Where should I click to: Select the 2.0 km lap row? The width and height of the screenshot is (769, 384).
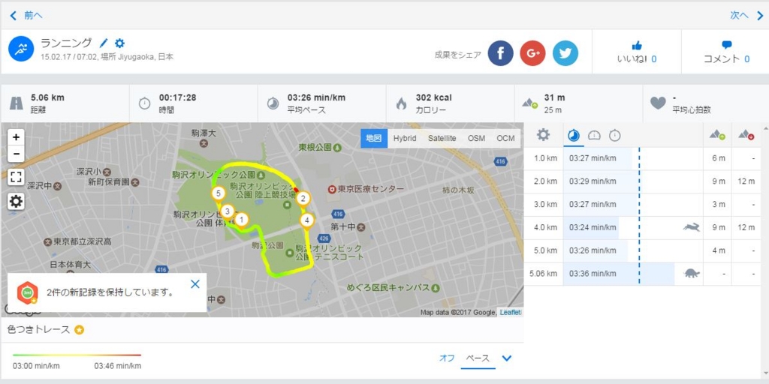tap(642, 181)
